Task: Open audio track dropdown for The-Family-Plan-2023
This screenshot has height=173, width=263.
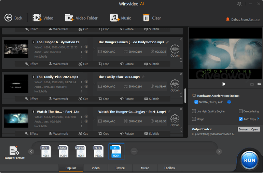Action: coord(81,87)
